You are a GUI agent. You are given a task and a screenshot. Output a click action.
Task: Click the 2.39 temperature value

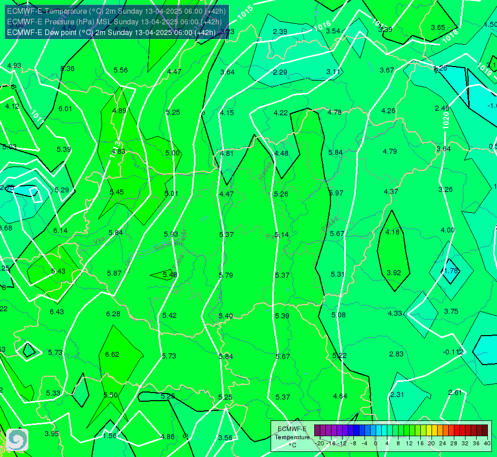[280, 31]
